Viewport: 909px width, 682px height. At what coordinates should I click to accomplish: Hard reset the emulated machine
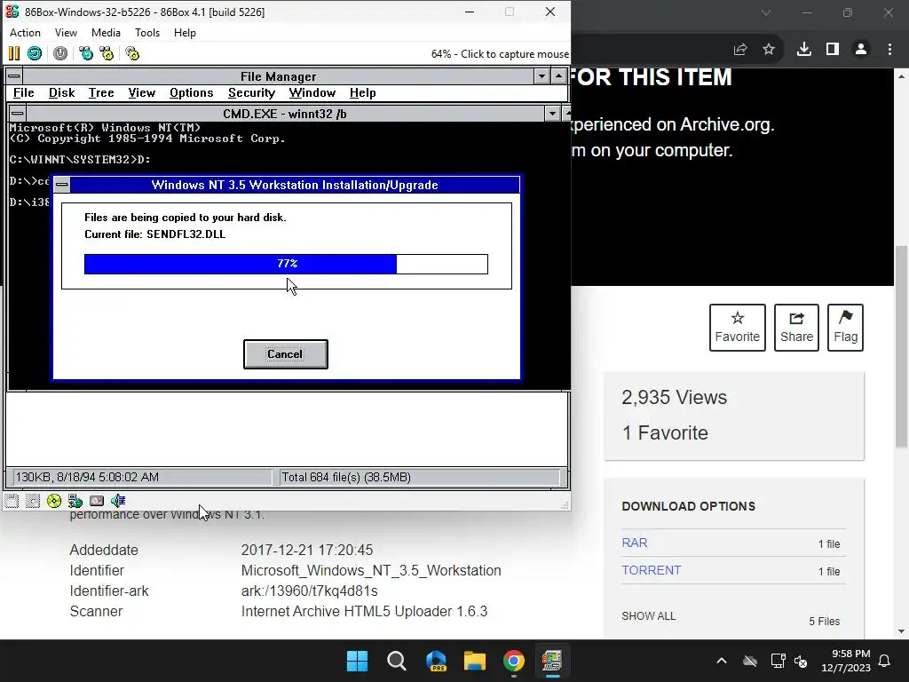tap(35, 54)
